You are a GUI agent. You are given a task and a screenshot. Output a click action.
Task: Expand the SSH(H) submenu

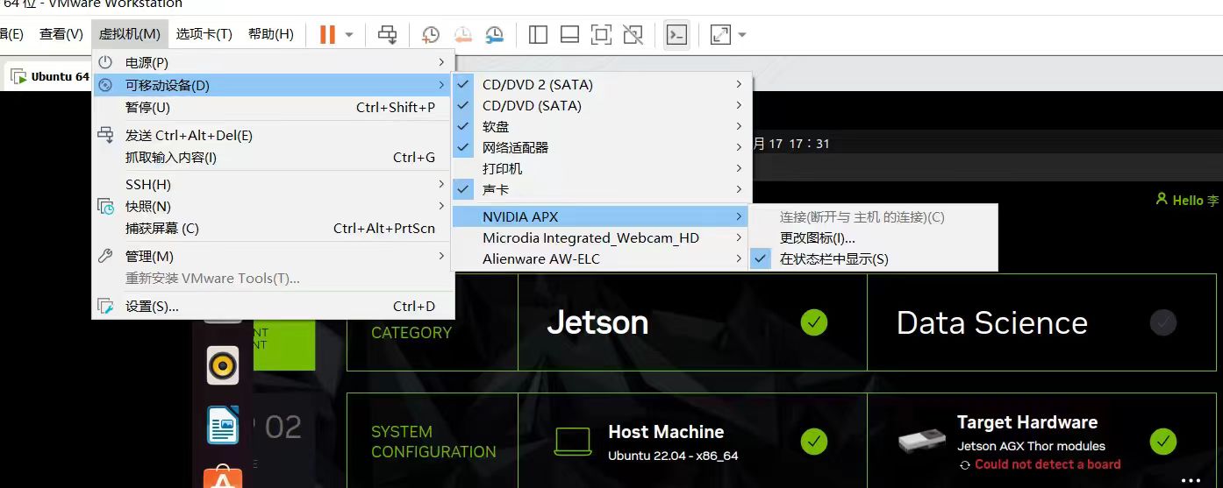point(273,185)
